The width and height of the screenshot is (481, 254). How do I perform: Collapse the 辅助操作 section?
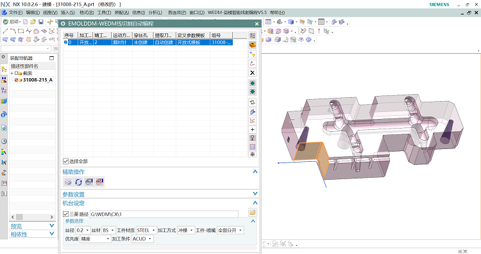point(255,171)
